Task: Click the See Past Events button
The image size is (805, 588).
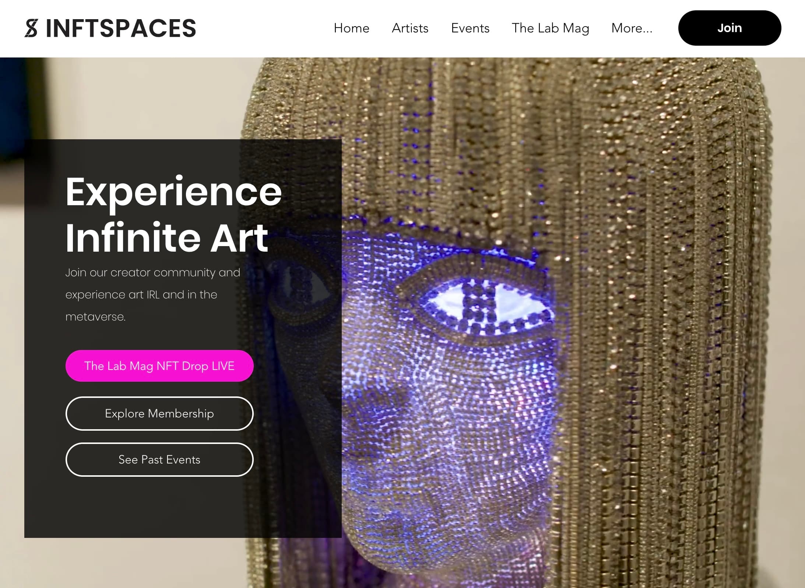Action: coord(159,459)
